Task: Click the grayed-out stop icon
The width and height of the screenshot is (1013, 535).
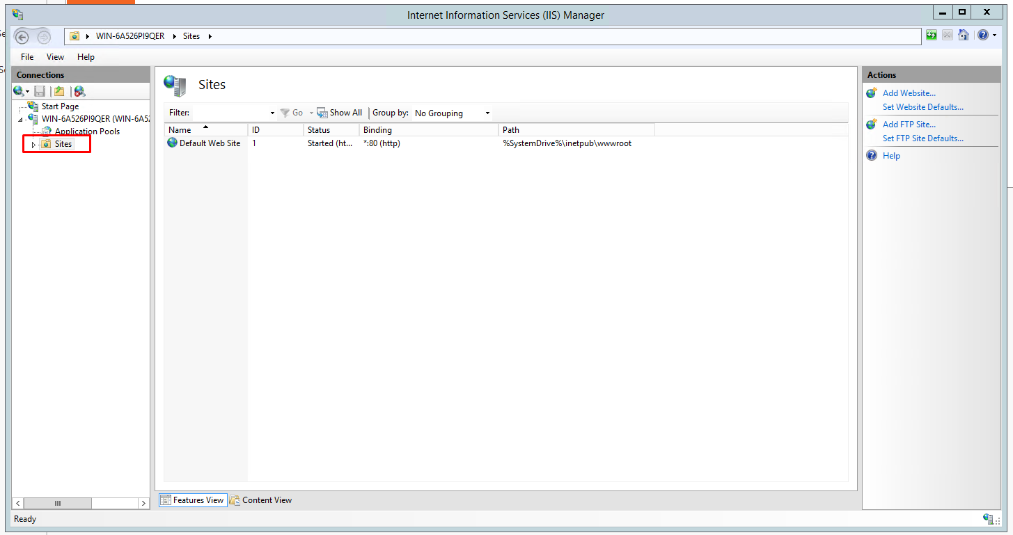Action: point(948,35)
